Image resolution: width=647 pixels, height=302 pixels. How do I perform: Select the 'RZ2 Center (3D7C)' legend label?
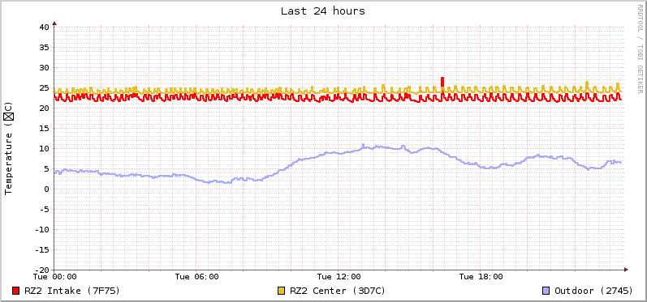[338, 291]
